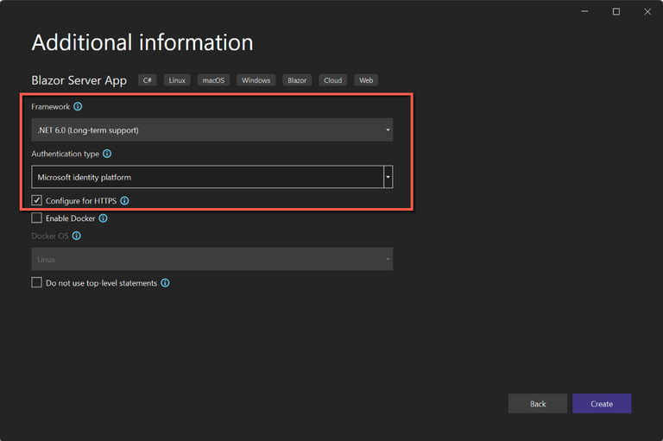Click the info icon beside Framework
Image resolution: width=663 pixels, height=441 pixels.
coord(78,107)
